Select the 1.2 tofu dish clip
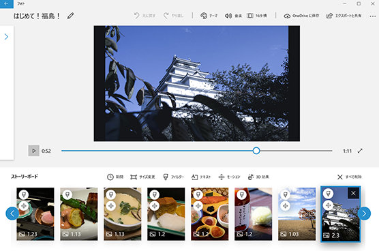This screenshot has height=251, width=379. point(166,214)
